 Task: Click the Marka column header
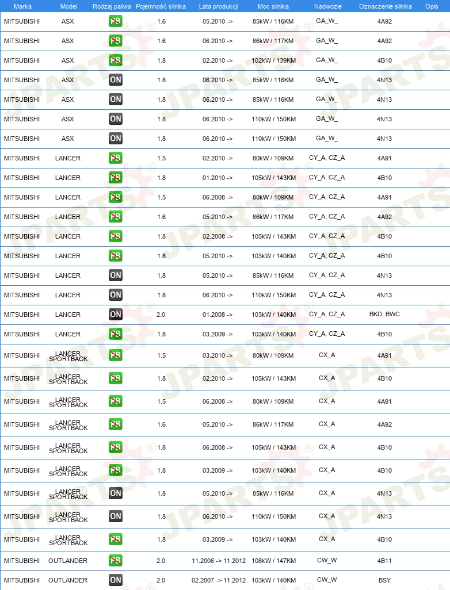(22, 6)
